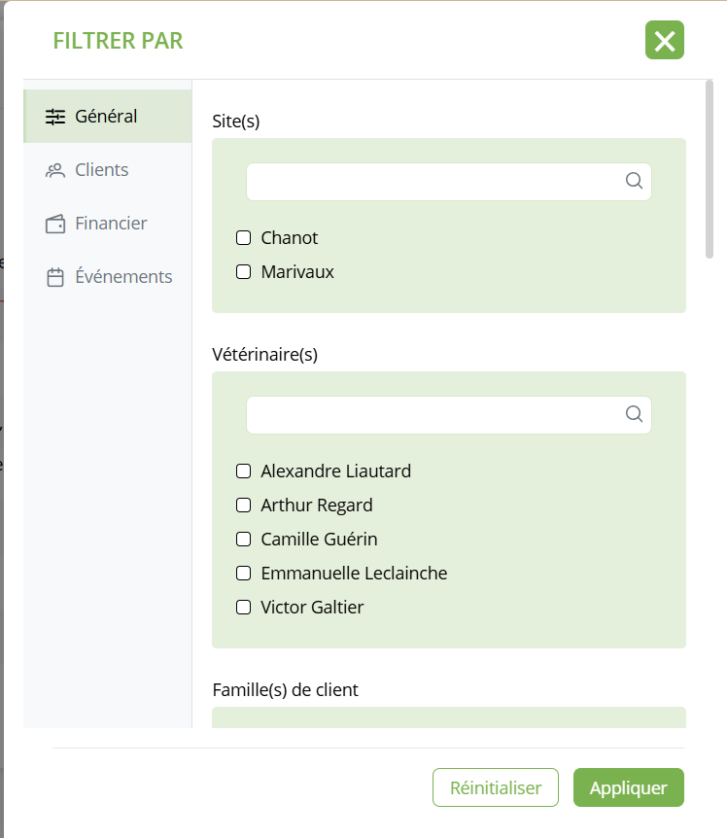The image size is (727, 838).
Task: Click the people icon beside Clients
Action: pos(55,170)
